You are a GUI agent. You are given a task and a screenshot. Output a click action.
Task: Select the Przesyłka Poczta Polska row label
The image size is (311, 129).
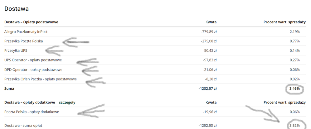[24, 41]
